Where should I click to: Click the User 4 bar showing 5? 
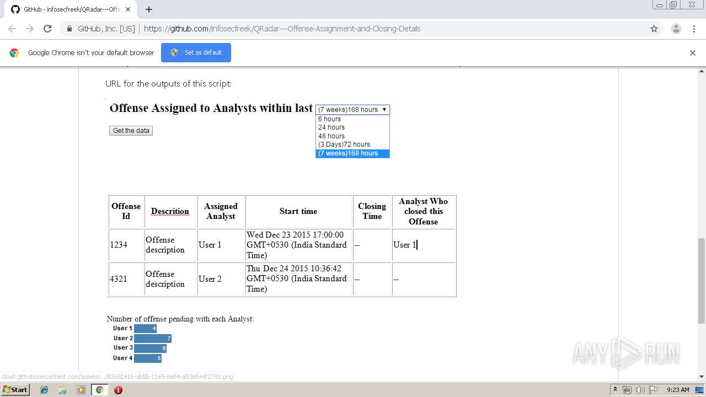pyautogui.click(x=148, y=358)
